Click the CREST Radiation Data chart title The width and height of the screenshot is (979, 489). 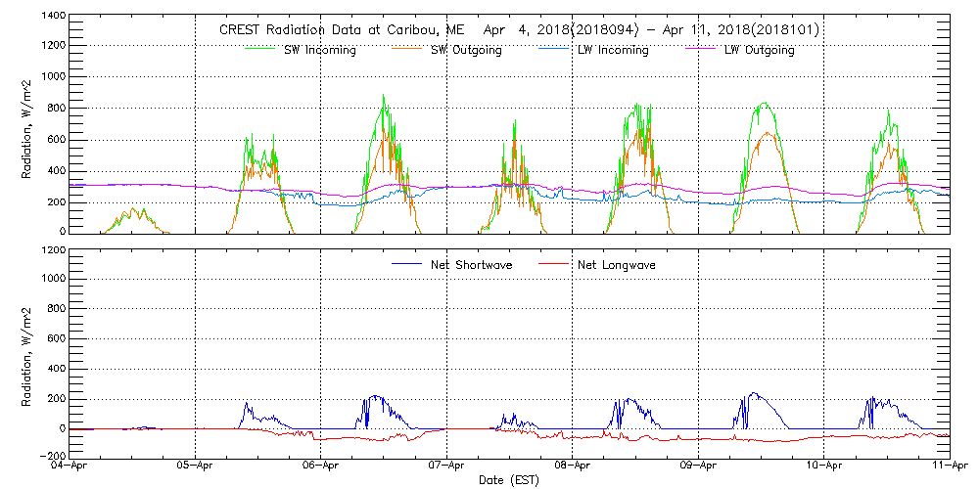coord(520,30)
